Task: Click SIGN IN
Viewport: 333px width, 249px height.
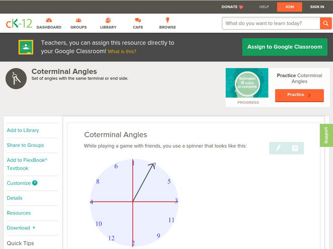Action: (x=317, y=7)
